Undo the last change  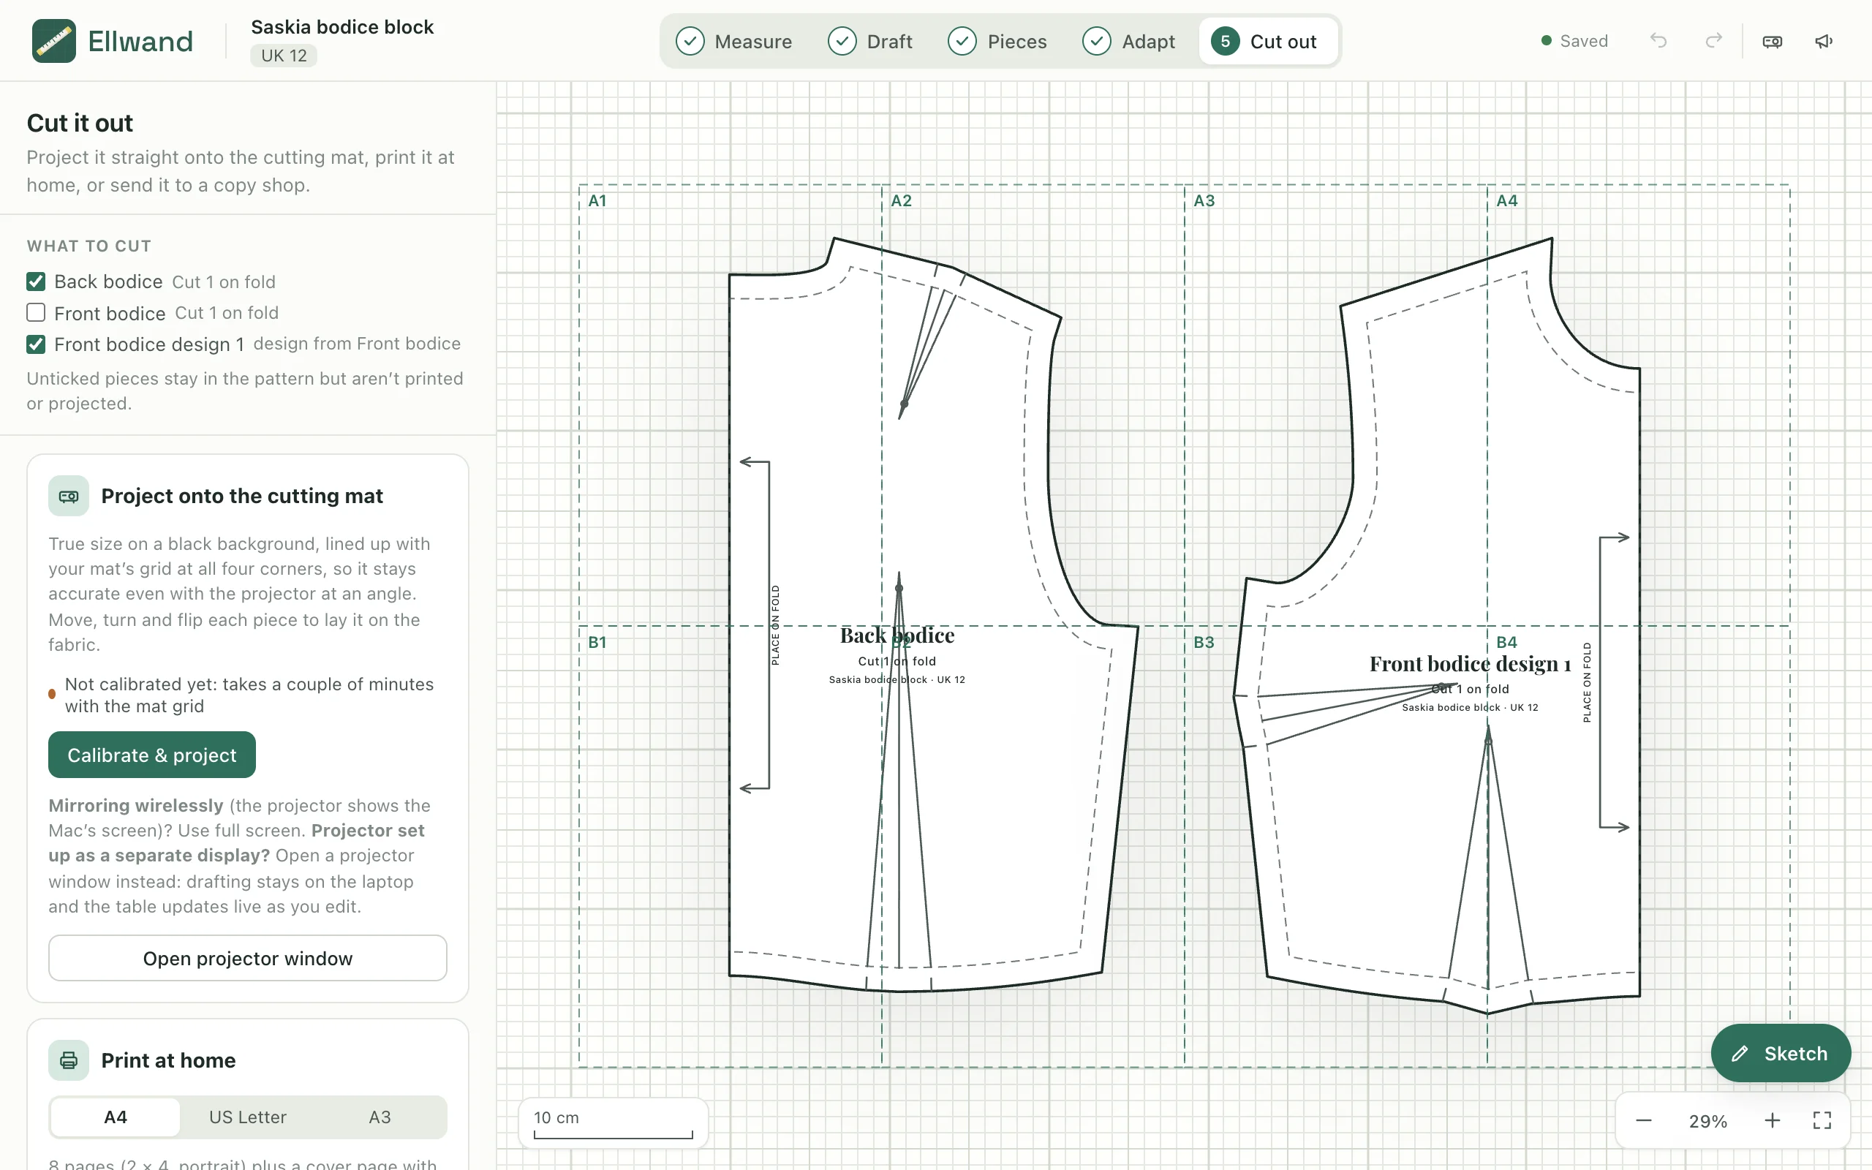click(1658, 41)
